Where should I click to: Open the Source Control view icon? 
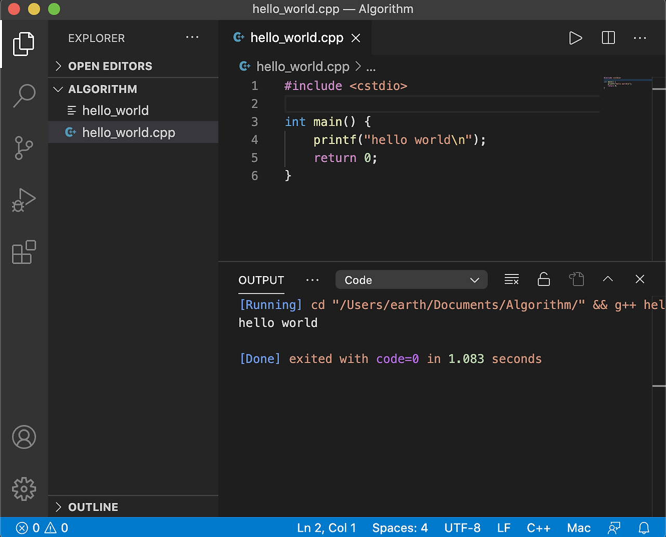click(24, 148)
